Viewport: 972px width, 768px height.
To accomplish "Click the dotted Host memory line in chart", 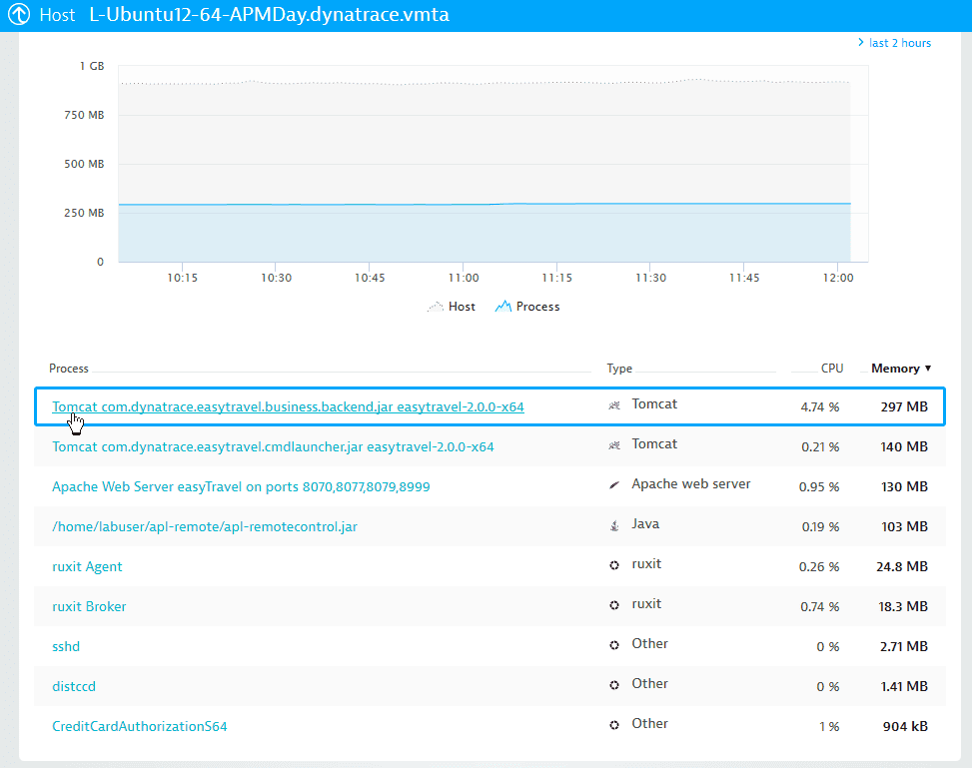I will pos(485,82).
